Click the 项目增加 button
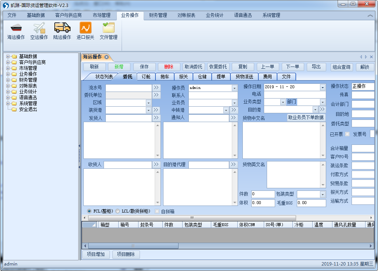 point(96,254)
